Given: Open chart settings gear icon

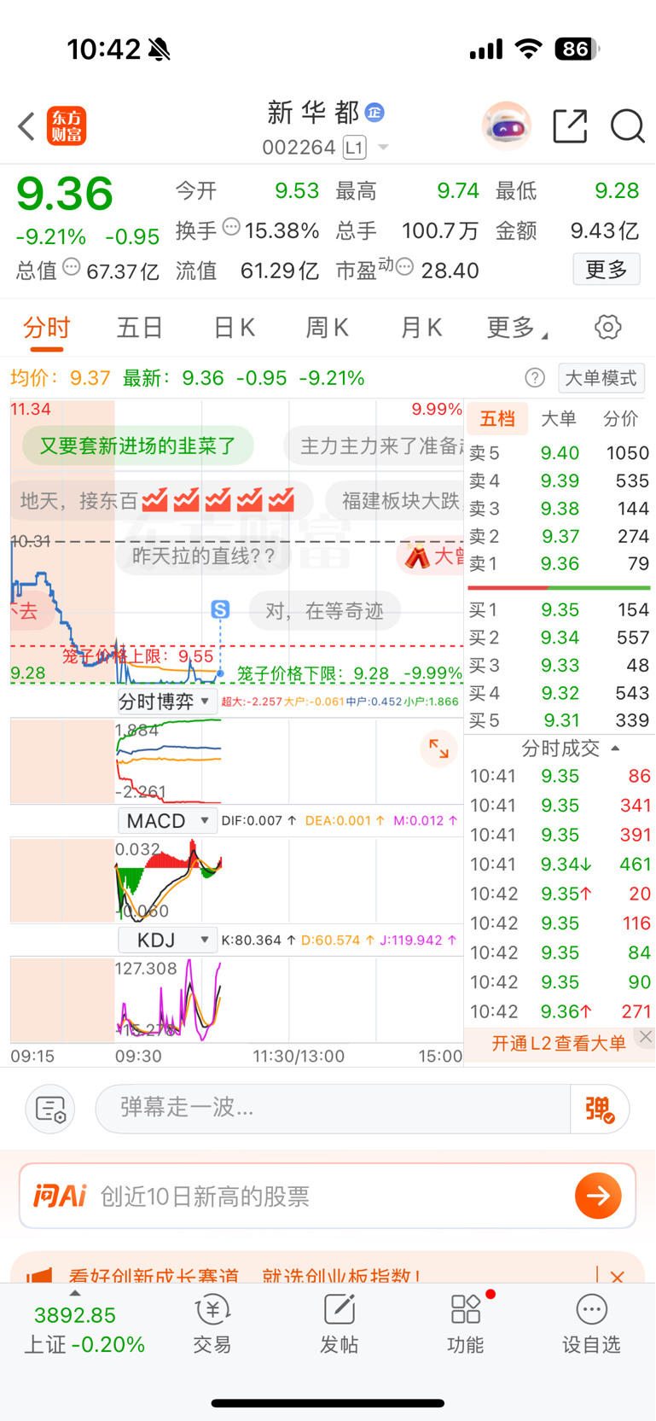Looking at the screenshot, I should pos(607,327).
